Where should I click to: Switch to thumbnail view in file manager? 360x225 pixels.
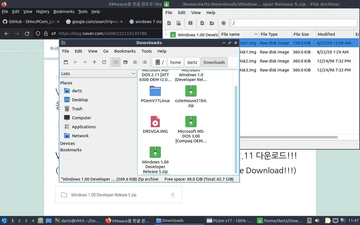(125, 62)
